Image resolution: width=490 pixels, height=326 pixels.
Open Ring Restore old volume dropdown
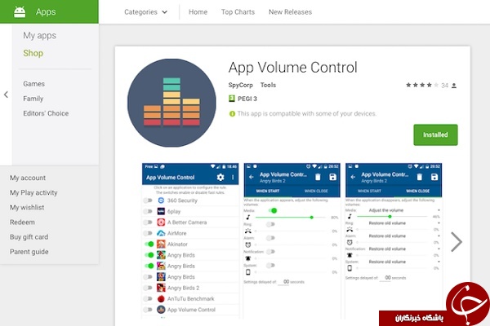404,223
